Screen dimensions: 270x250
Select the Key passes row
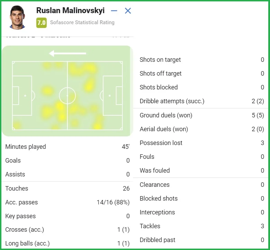(67, 216)
